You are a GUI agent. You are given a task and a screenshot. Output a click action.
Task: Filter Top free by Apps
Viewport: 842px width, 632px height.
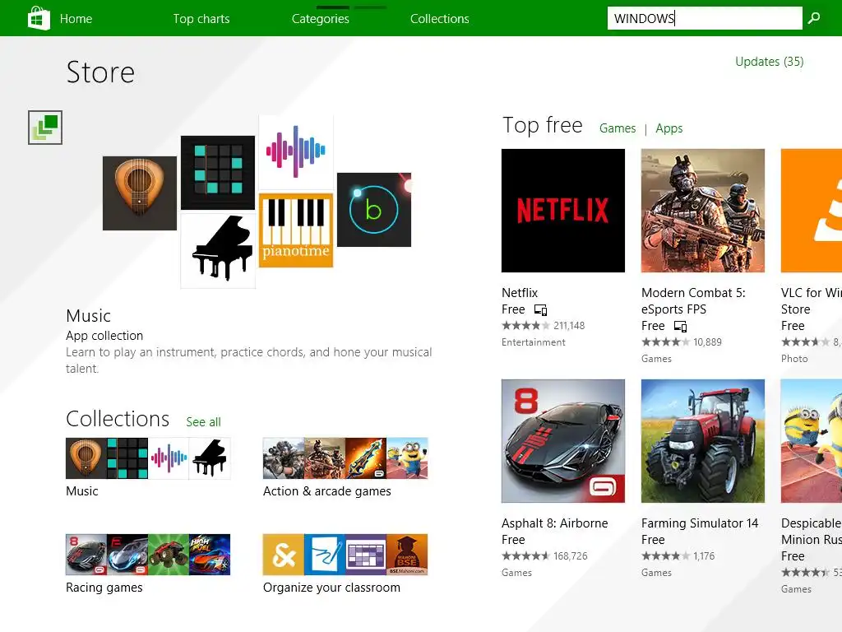click(x=669, y=128)
